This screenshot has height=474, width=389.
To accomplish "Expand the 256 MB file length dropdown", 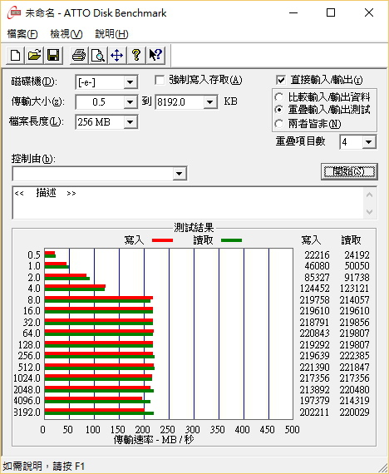I will pos(130,122).
